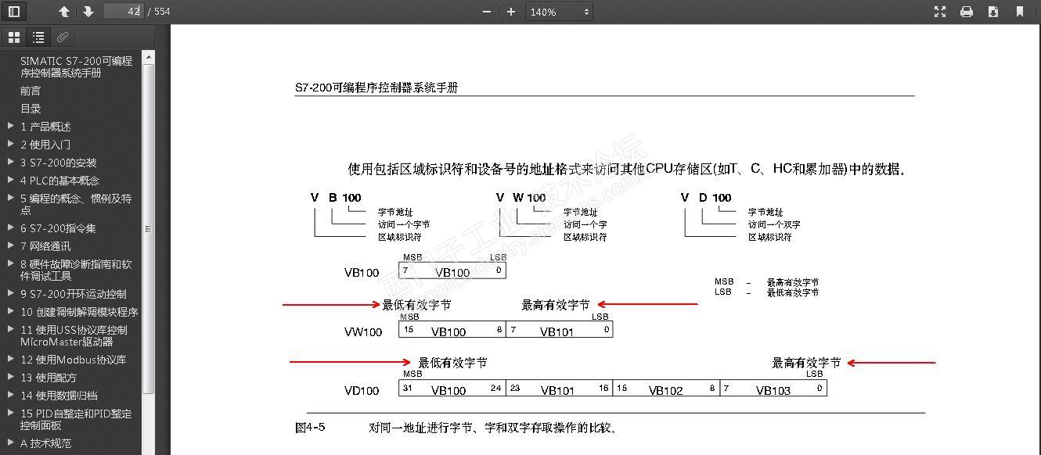The image size is (1041, 455).
Task: Switch to presentation fullscreen mode
Action: click(x=941, y=12)
